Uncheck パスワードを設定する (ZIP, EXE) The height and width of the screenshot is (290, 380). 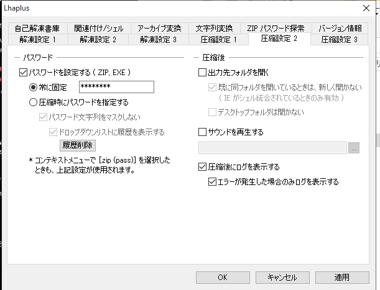[23, 73]
